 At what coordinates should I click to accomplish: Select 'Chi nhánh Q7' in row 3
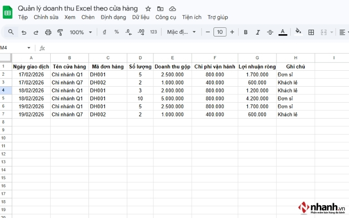pos(69,83)
